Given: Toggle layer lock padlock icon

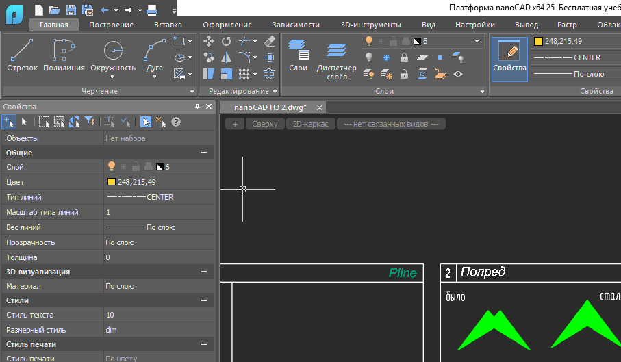Looking at the screenshot, I should pyautogui.click(x=404, y=57).
